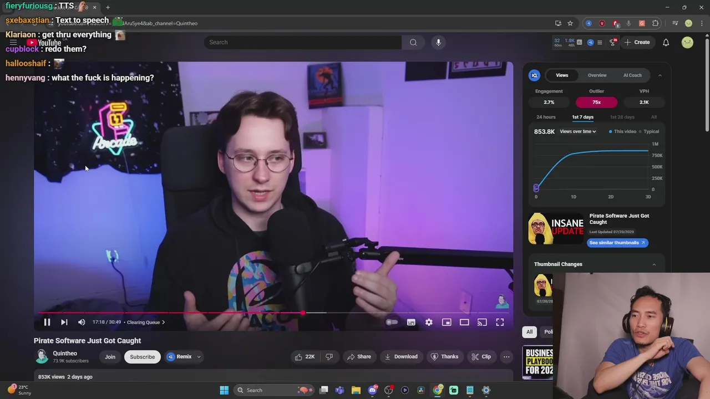This screenshot has height=399, width=710.
Task: Open the vidIQ trophy achievements icon
Action: (612, 42)
